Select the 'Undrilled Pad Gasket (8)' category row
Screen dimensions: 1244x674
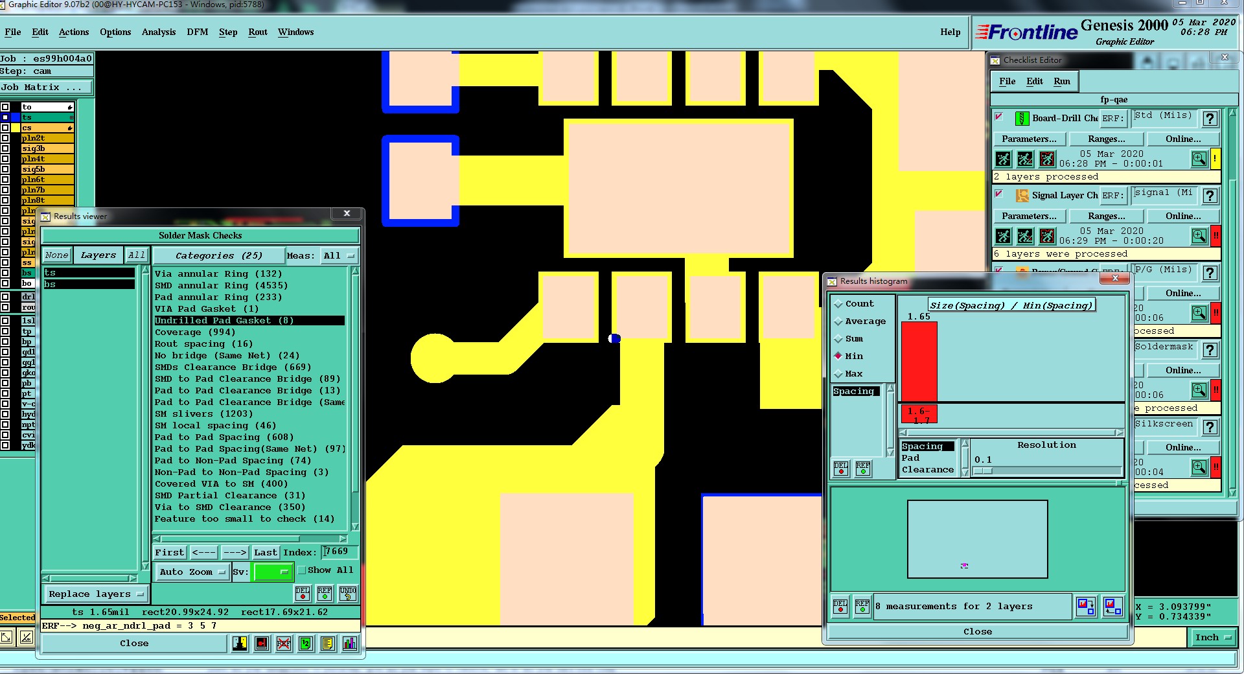click(249, 320)
